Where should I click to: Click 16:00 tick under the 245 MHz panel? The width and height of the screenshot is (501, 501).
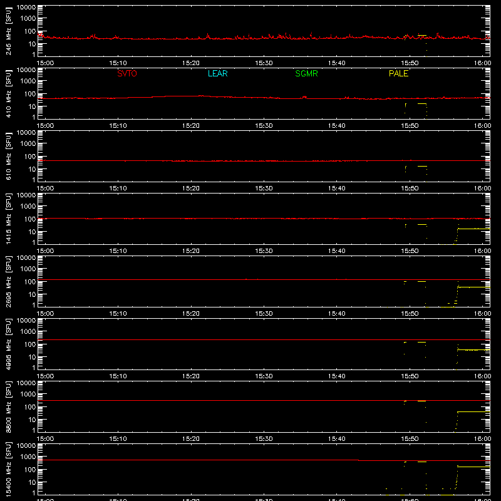(482, 63)
